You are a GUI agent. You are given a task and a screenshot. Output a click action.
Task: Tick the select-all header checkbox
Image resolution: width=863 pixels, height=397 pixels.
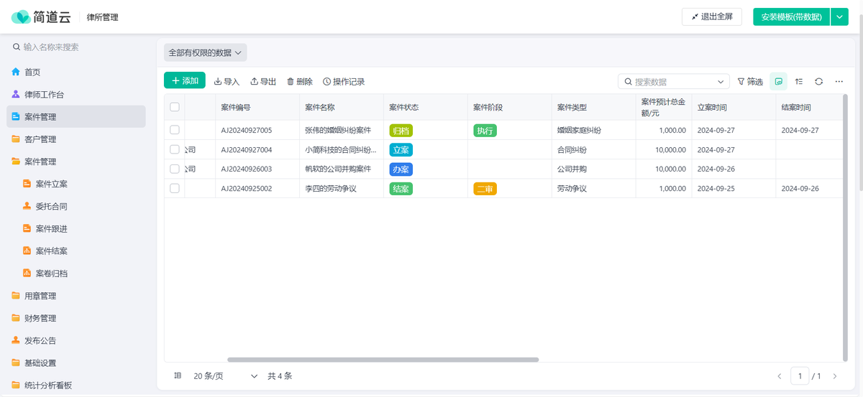[174, 107]
